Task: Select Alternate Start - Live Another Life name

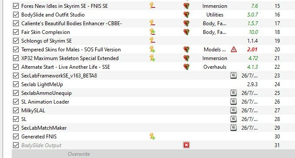Action: point(66,67)
